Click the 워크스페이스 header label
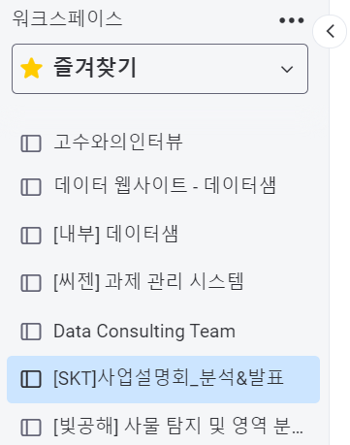Image resolution: width=350 pixels, height=445 pixels. [x=67, y=18]
